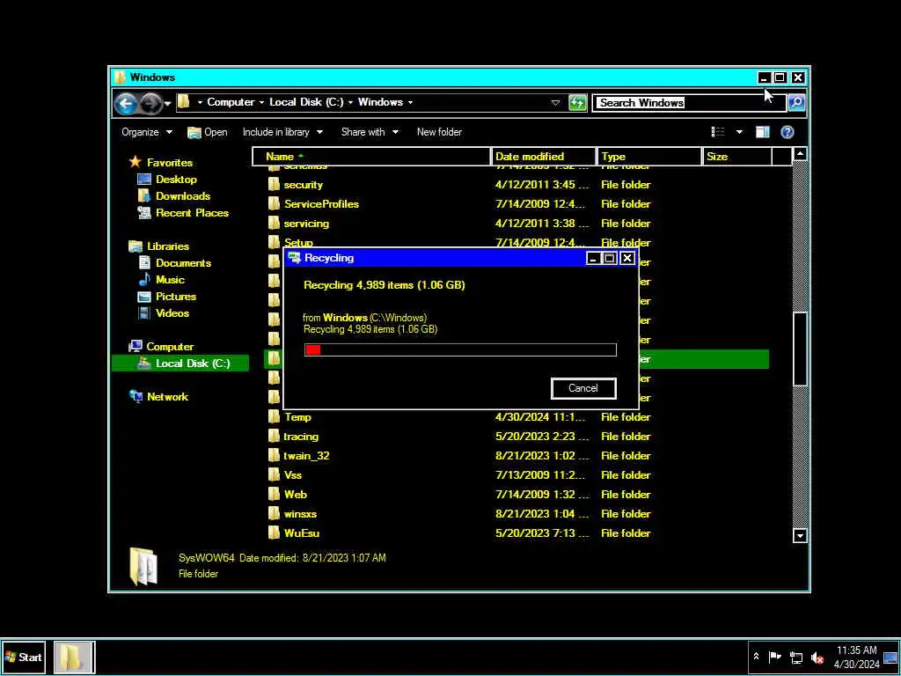Viewport: 901px width, 676px height.
Task: Show hidden tray icons arrow
Action: [x=756, y=657]
